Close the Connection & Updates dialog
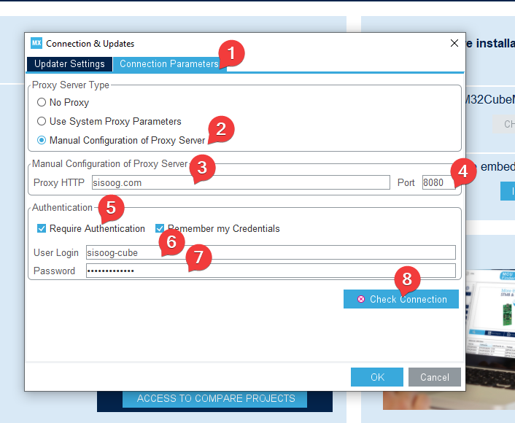The image size is (515, 423). coord(454,44)
